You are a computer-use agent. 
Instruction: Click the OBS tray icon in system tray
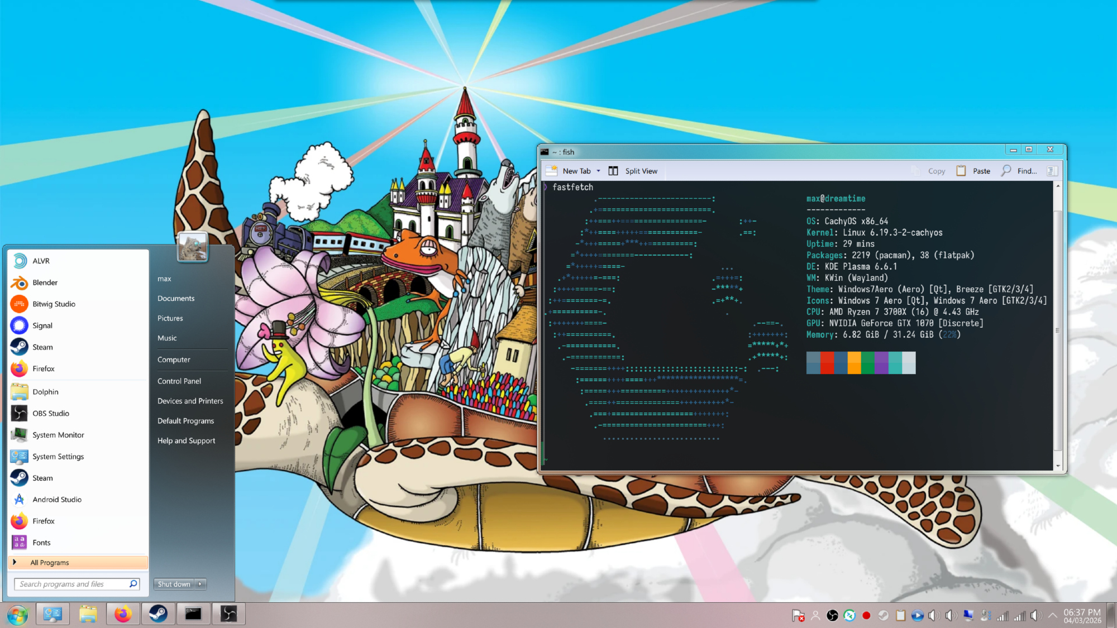click(832, 615)
